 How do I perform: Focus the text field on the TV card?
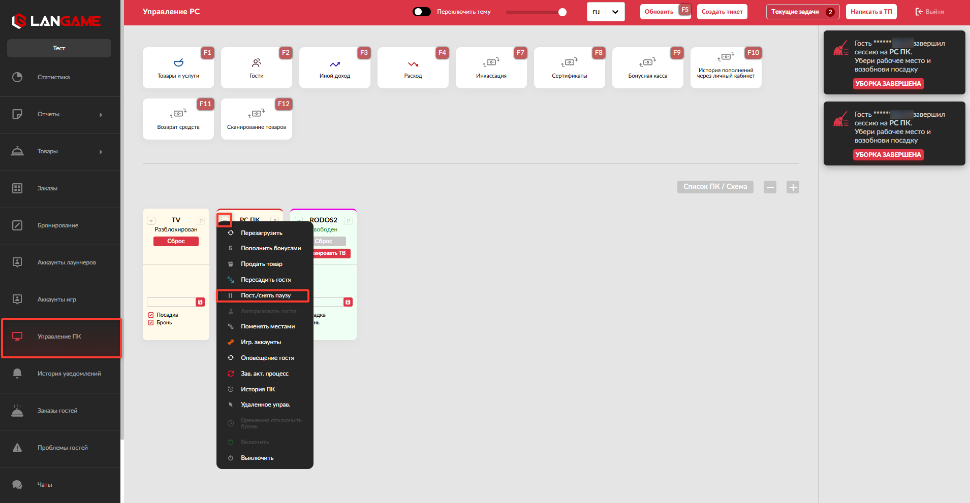click(x=171, y=302)
